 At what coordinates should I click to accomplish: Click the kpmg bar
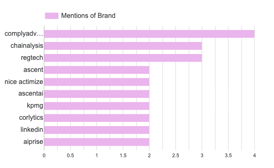coord(96,106)
